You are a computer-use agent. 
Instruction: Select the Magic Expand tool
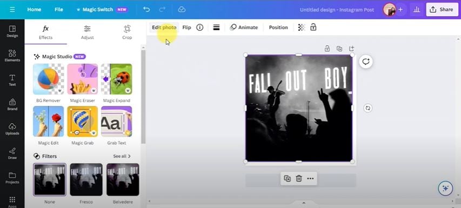click(x=116, y=79)
